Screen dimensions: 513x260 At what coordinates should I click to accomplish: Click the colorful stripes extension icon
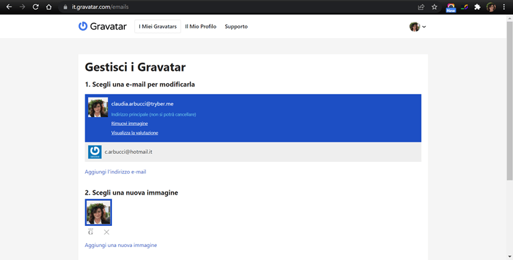(465, 7)
